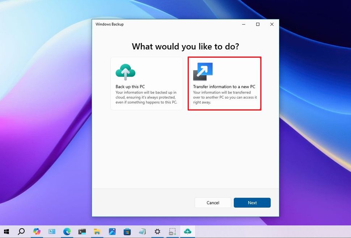Open Microsoft Store from the taskbar
The width and height of the screenshot is (351, 238).
point(127,231)
